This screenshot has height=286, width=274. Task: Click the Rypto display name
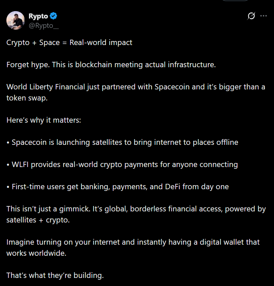coord(38,16)
